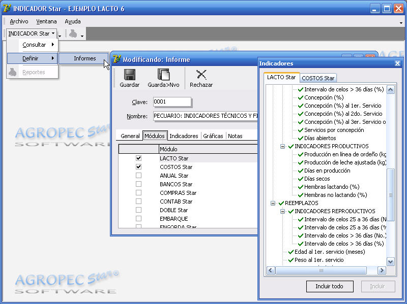The image size is (407, 304).
Task: Select Producción en línea de ordeño indicator
Action: [x=345, y=154]
